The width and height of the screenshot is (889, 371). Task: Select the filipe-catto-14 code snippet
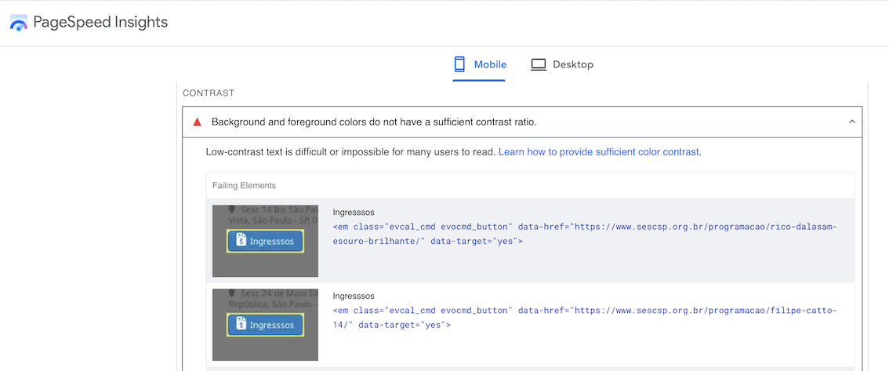click(585, 318)
